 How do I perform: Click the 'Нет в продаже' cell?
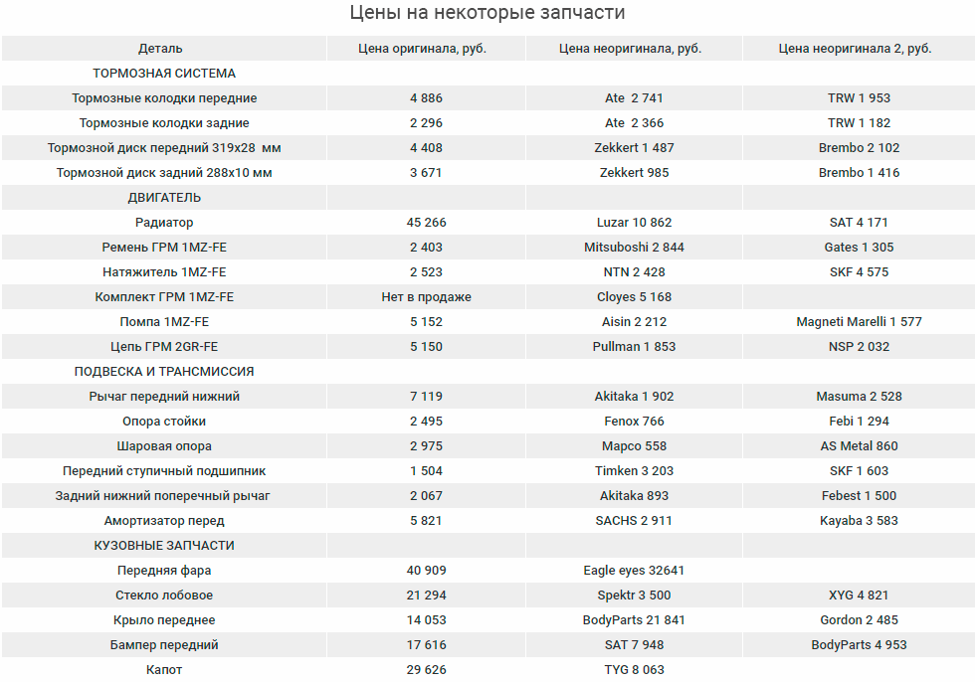point(426,297)
